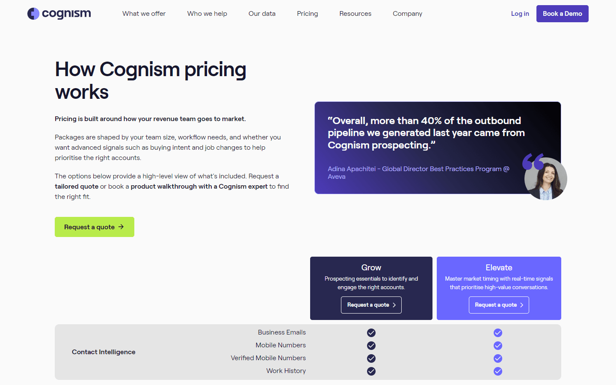Click the Work History checkmark in Grow column
The image size is (616, 385).
[371, 371]
